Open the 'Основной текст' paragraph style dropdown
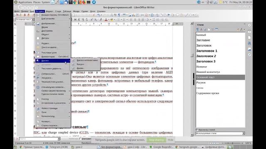Image resolution: width=266 pixels, height=149 pixels. tap(33, 19)
